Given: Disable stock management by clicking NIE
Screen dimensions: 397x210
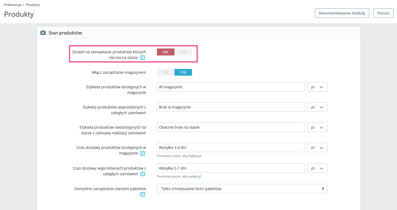Looking at the screenshot, I should click(166, 72).
